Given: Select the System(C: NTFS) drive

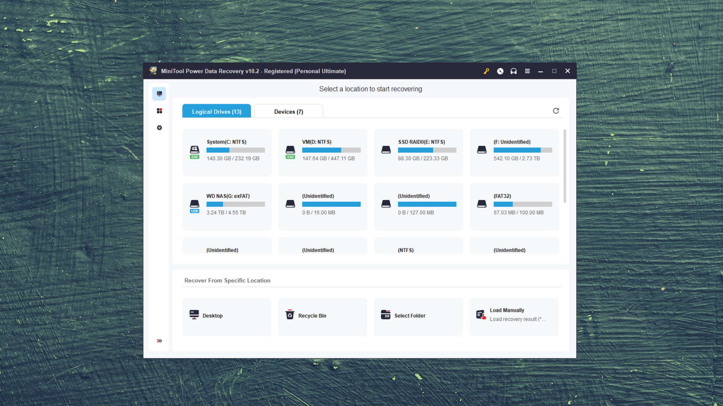Looking at the screenshot, I should tap(226, 150).
